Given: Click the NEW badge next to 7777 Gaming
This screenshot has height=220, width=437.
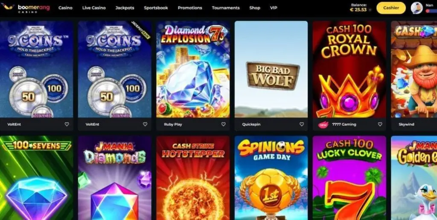Looking at the screenshot, I should (x=323, y=125).
